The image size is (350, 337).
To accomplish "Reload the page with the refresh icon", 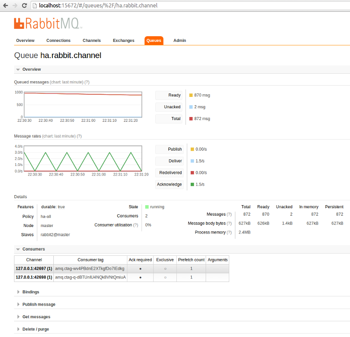I will coord(24,6).
